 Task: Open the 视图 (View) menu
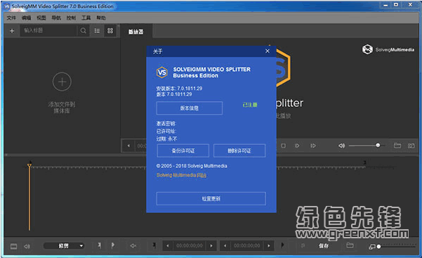41,18
